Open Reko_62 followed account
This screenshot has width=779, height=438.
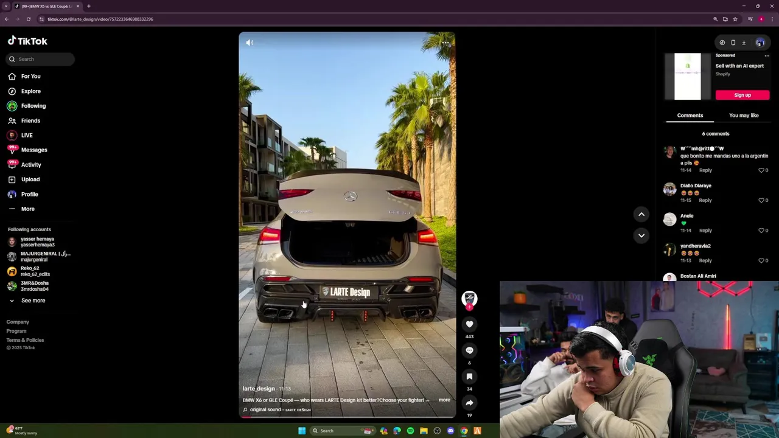30,271
